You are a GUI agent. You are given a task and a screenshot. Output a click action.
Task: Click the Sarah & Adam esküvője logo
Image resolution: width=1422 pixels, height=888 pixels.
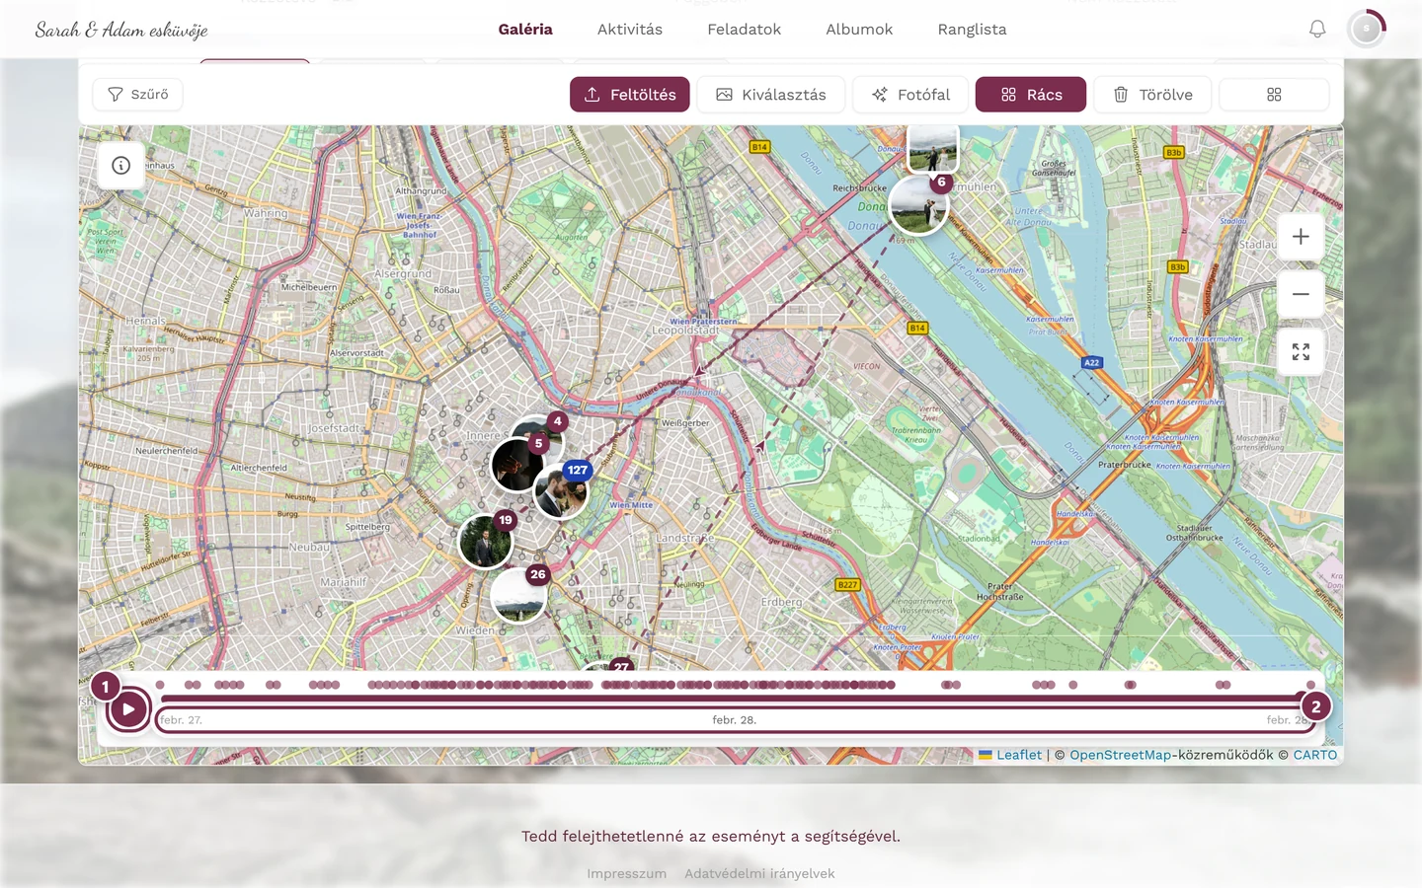point(121,30)
